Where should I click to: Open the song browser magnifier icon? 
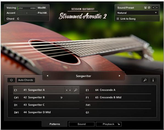[x=145, y=80]
